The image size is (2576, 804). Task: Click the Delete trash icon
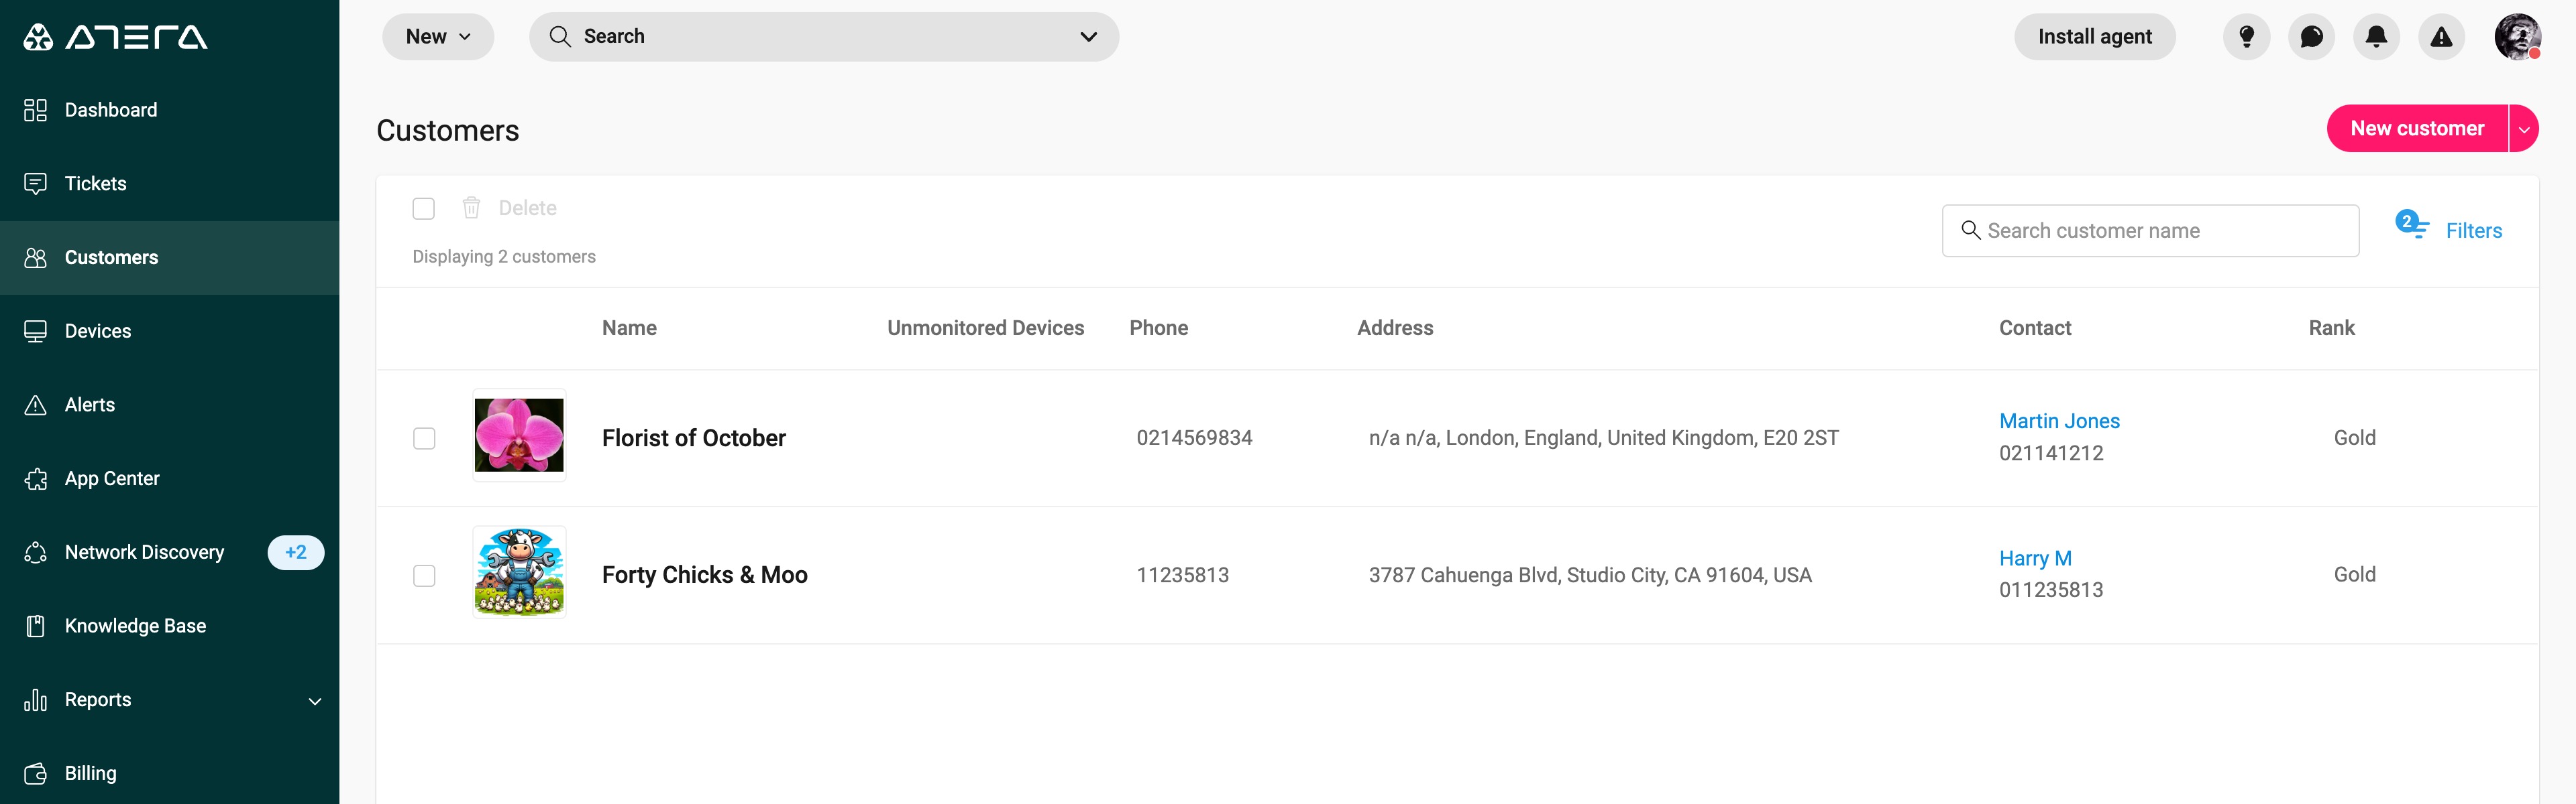(x=471, y=208)
